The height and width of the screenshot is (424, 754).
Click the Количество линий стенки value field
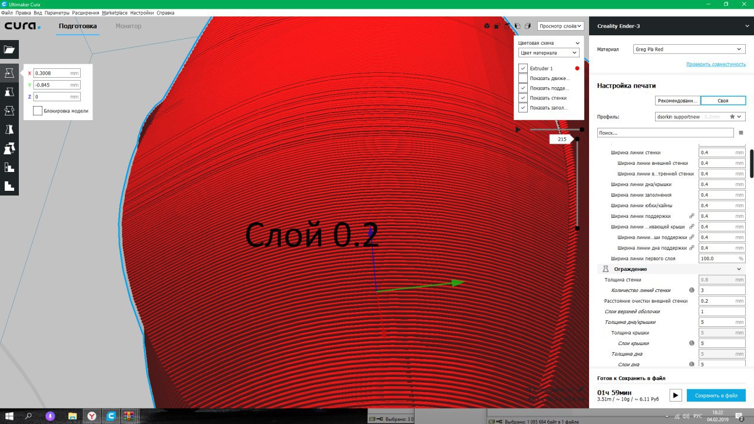722,290
